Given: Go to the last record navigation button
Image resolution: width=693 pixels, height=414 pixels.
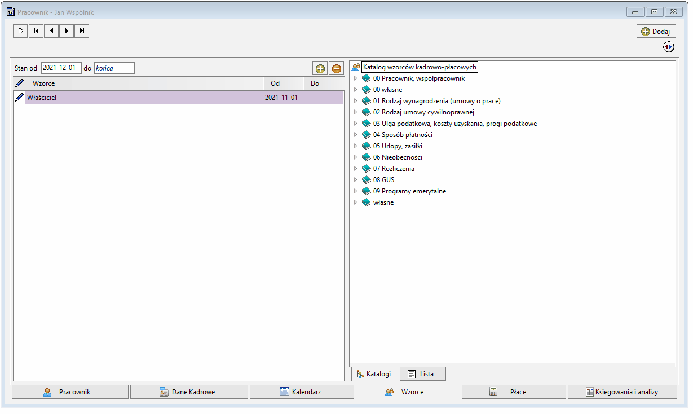Looking at the screenshot, I should coord(82,31).
